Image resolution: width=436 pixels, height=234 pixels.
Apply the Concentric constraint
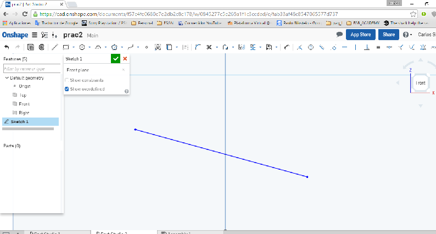pyautogui.click(x=311, y=47)
